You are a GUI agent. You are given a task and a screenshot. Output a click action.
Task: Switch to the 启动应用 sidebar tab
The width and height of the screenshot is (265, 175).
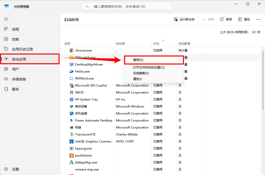point(30,59)
